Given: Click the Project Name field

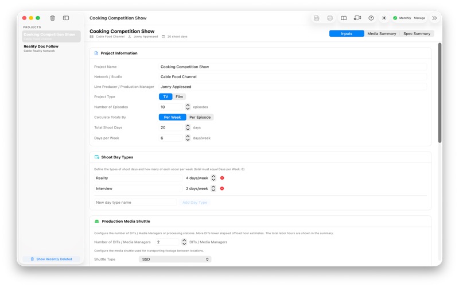Looking at the screenshot, I should tap(293, 67).
